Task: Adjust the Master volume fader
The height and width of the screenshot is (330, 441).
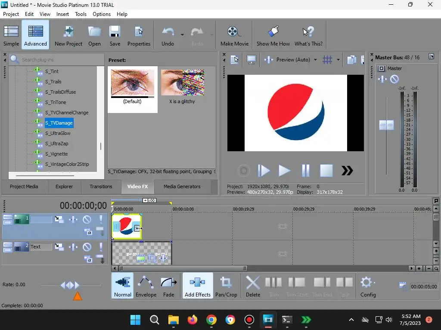Action: [x=386, y=125]
